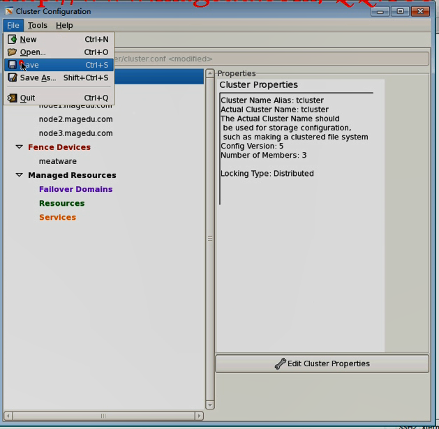Open the Tools menu

pyautogui.click(x=38, y=25)
